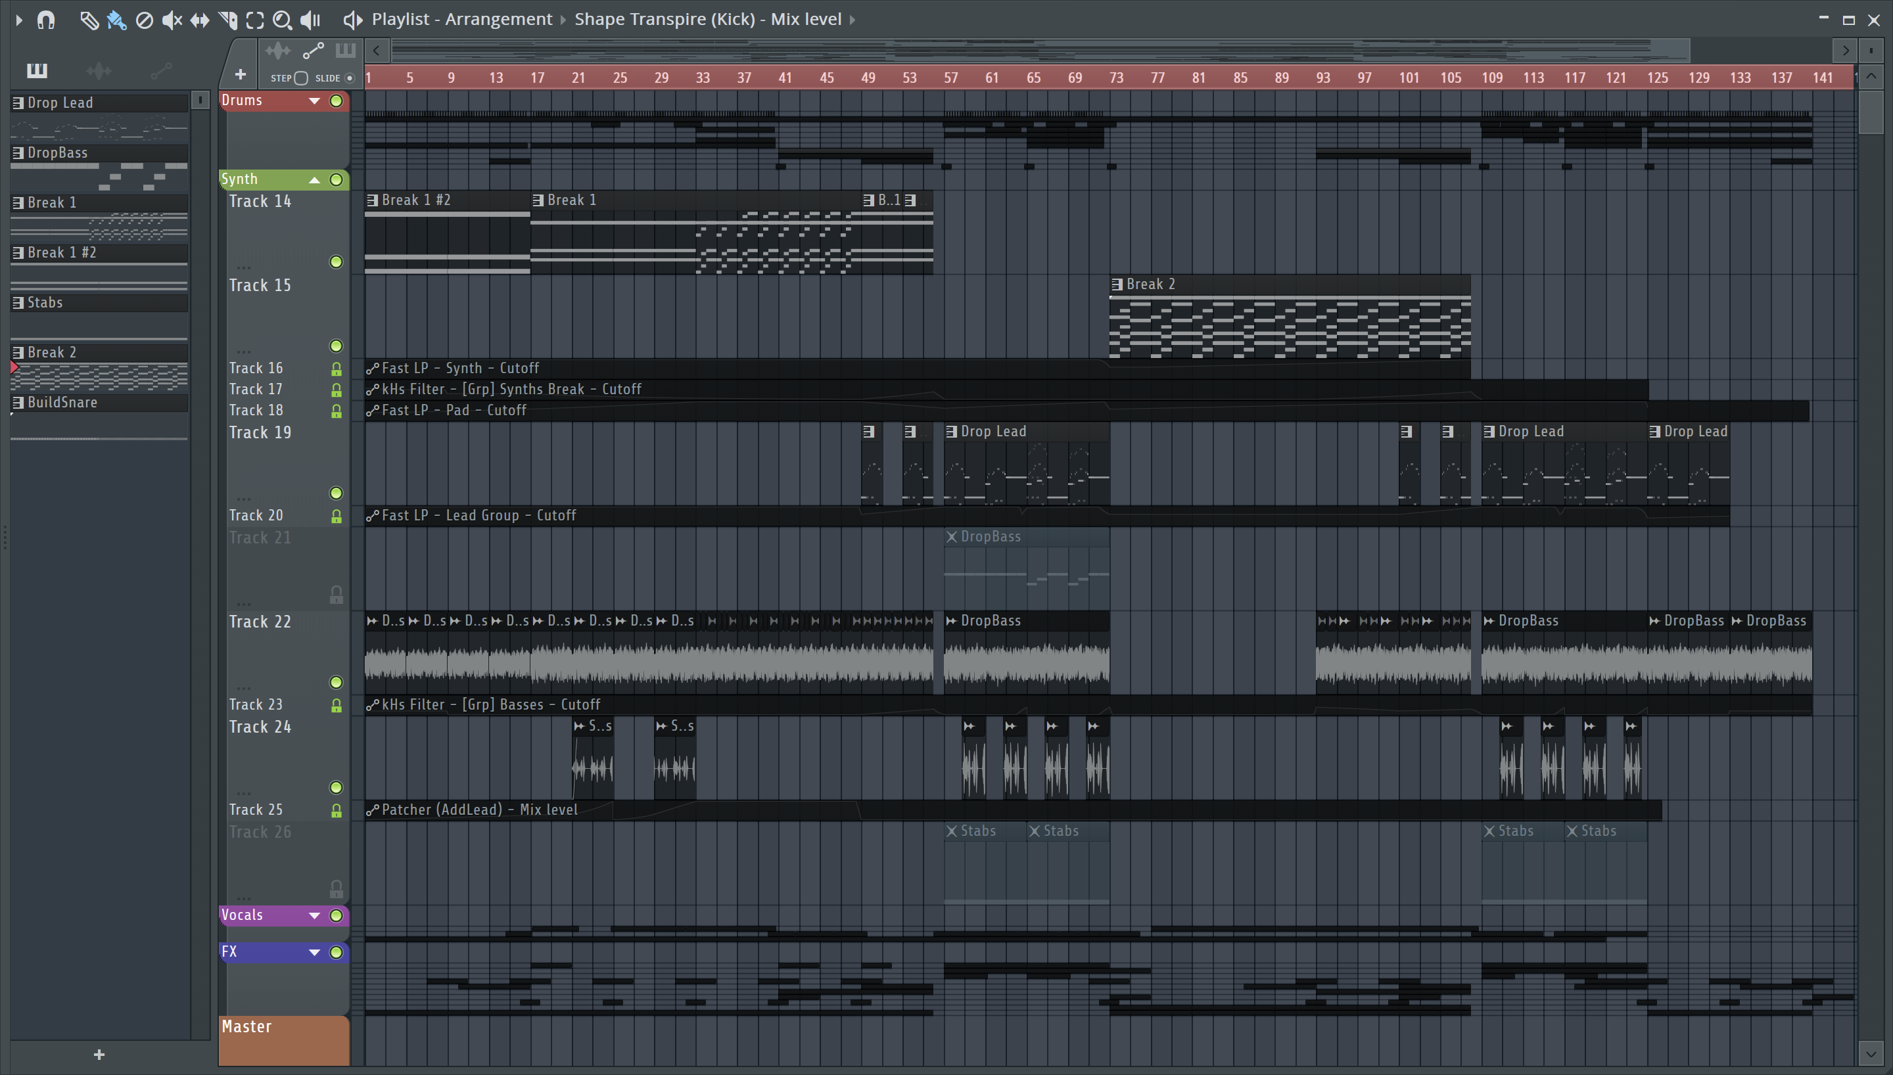
Task: Click speaker icon before Playlist title
Action: pos(352,20)
